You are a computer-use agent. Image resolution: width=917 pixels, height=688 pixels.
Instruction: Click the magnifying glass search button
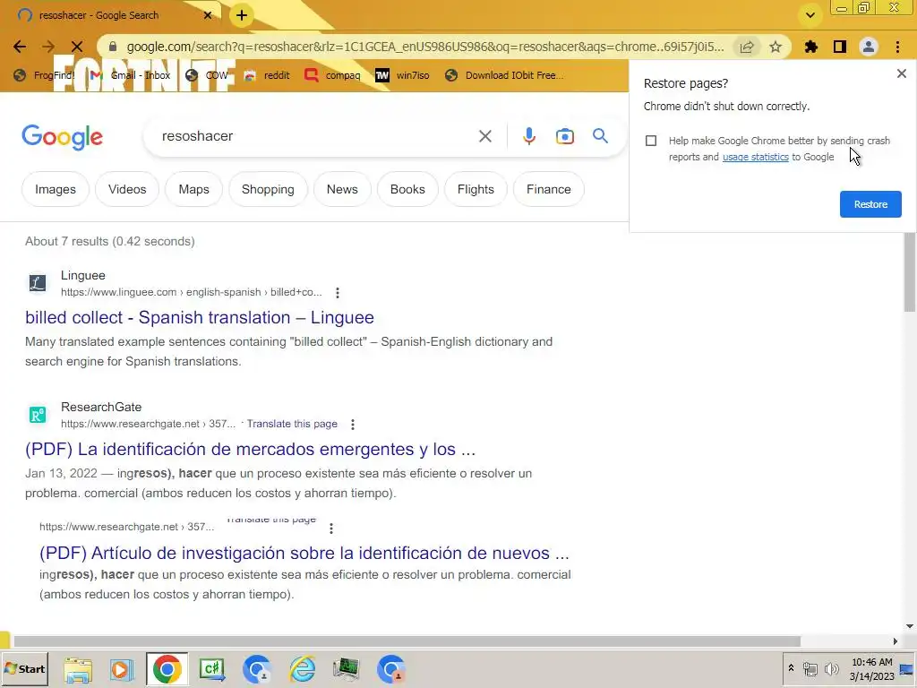[x=600, y=136]
